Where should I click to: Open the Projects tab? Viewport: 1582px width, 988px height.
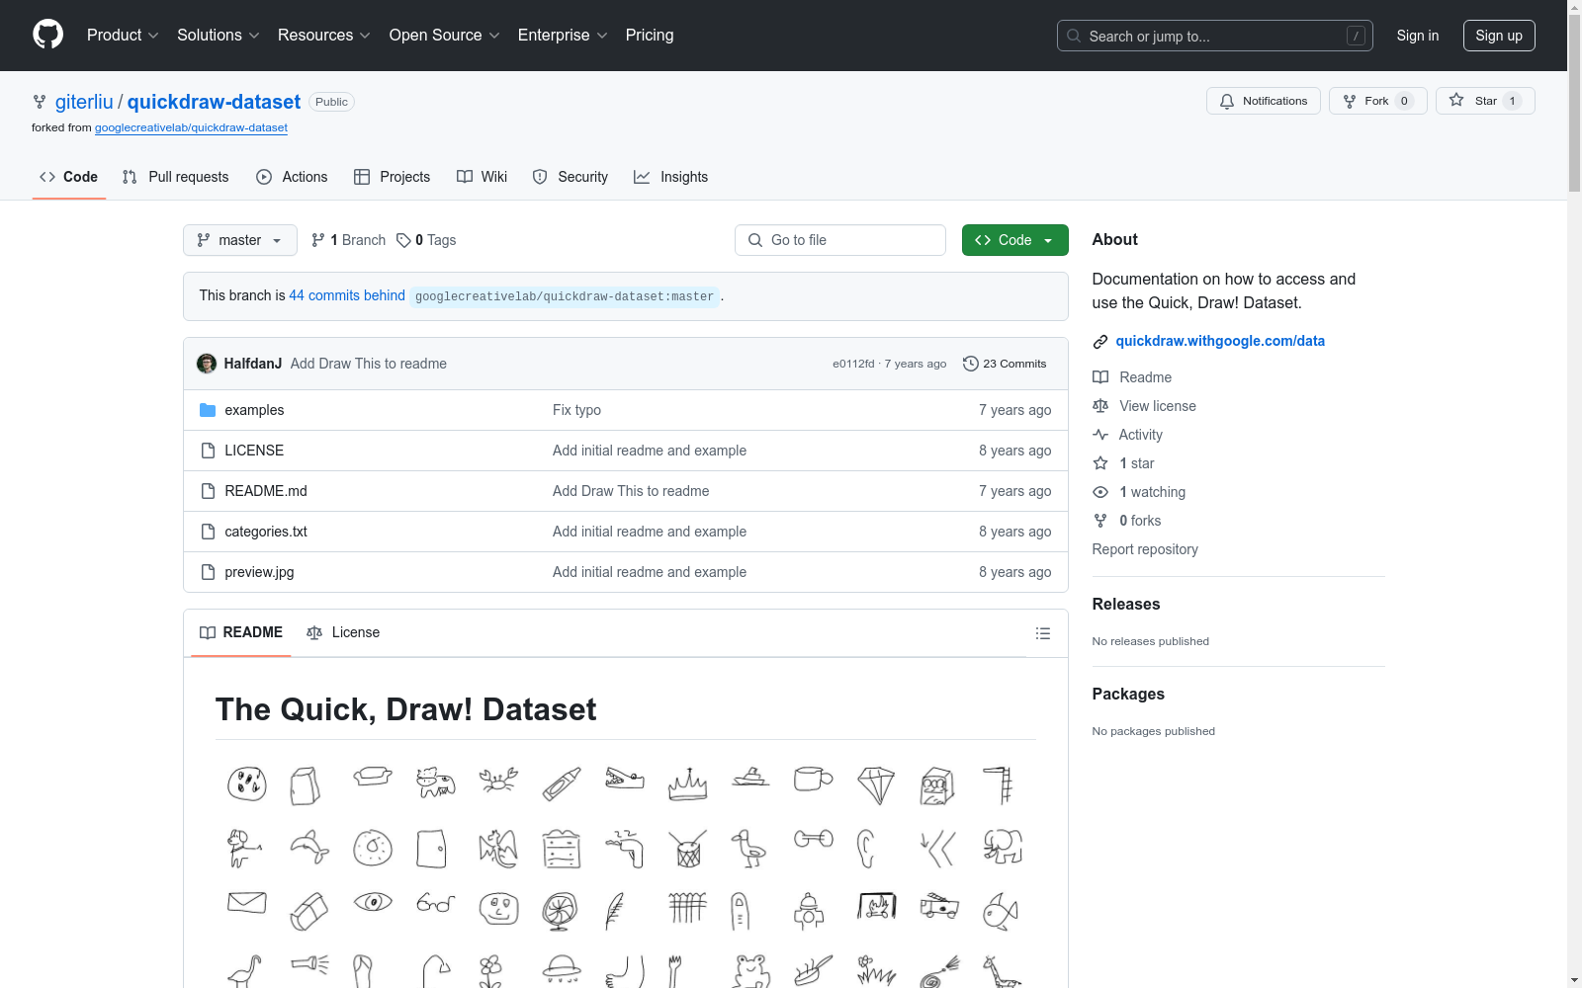click(392, 177)
